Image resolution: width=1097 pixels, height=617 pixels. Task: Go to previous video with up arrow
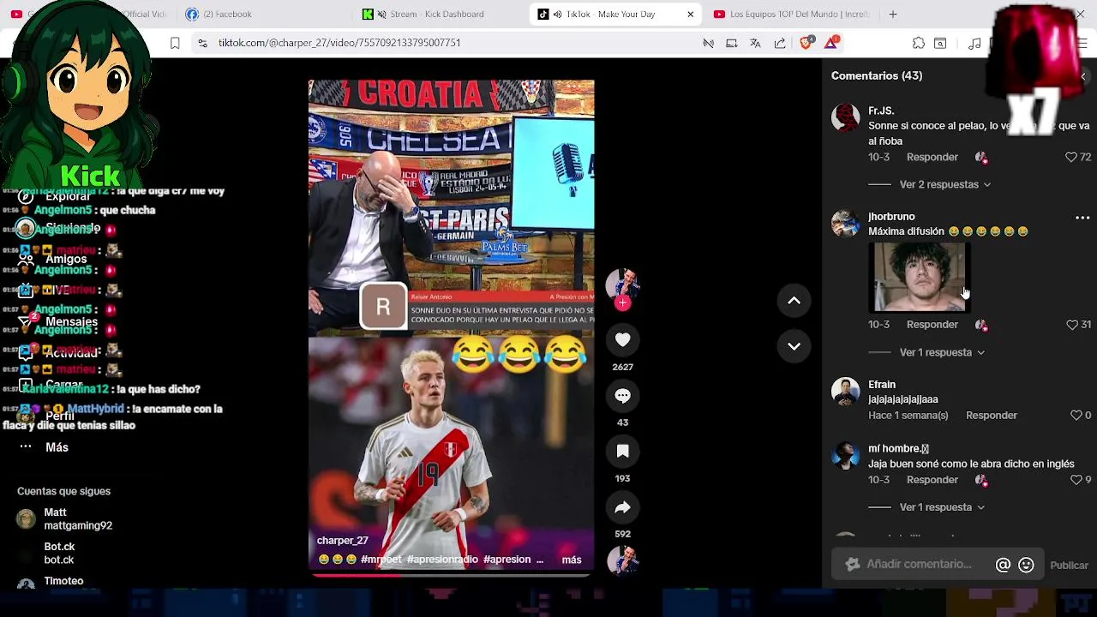[x=794, y=301]
